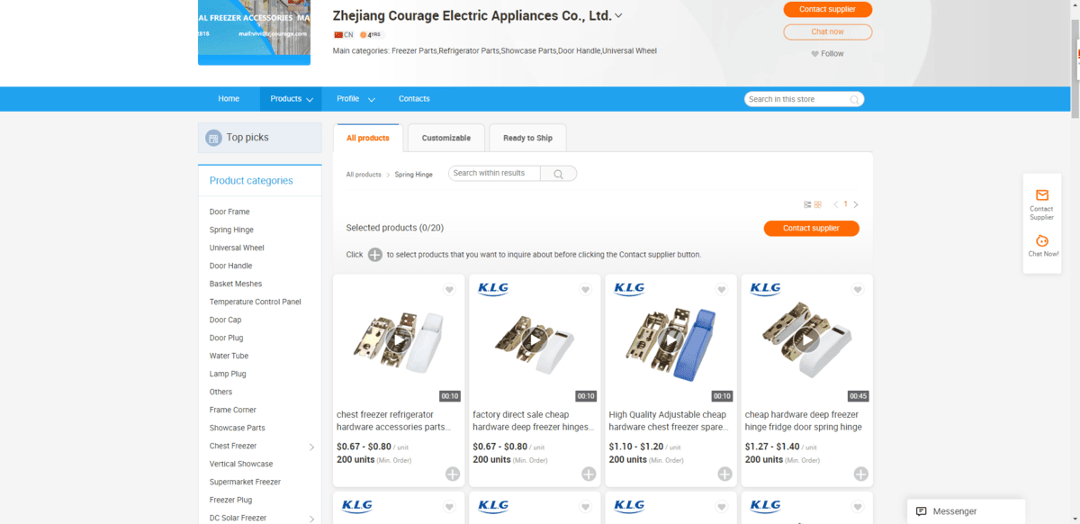Switch to the Customizable tab

(446, 138)
